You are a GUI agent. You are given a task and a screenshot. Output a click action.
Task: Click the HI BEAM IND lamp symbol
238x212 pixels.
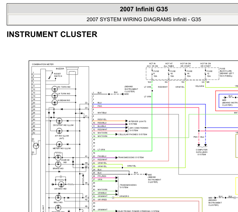55,102
